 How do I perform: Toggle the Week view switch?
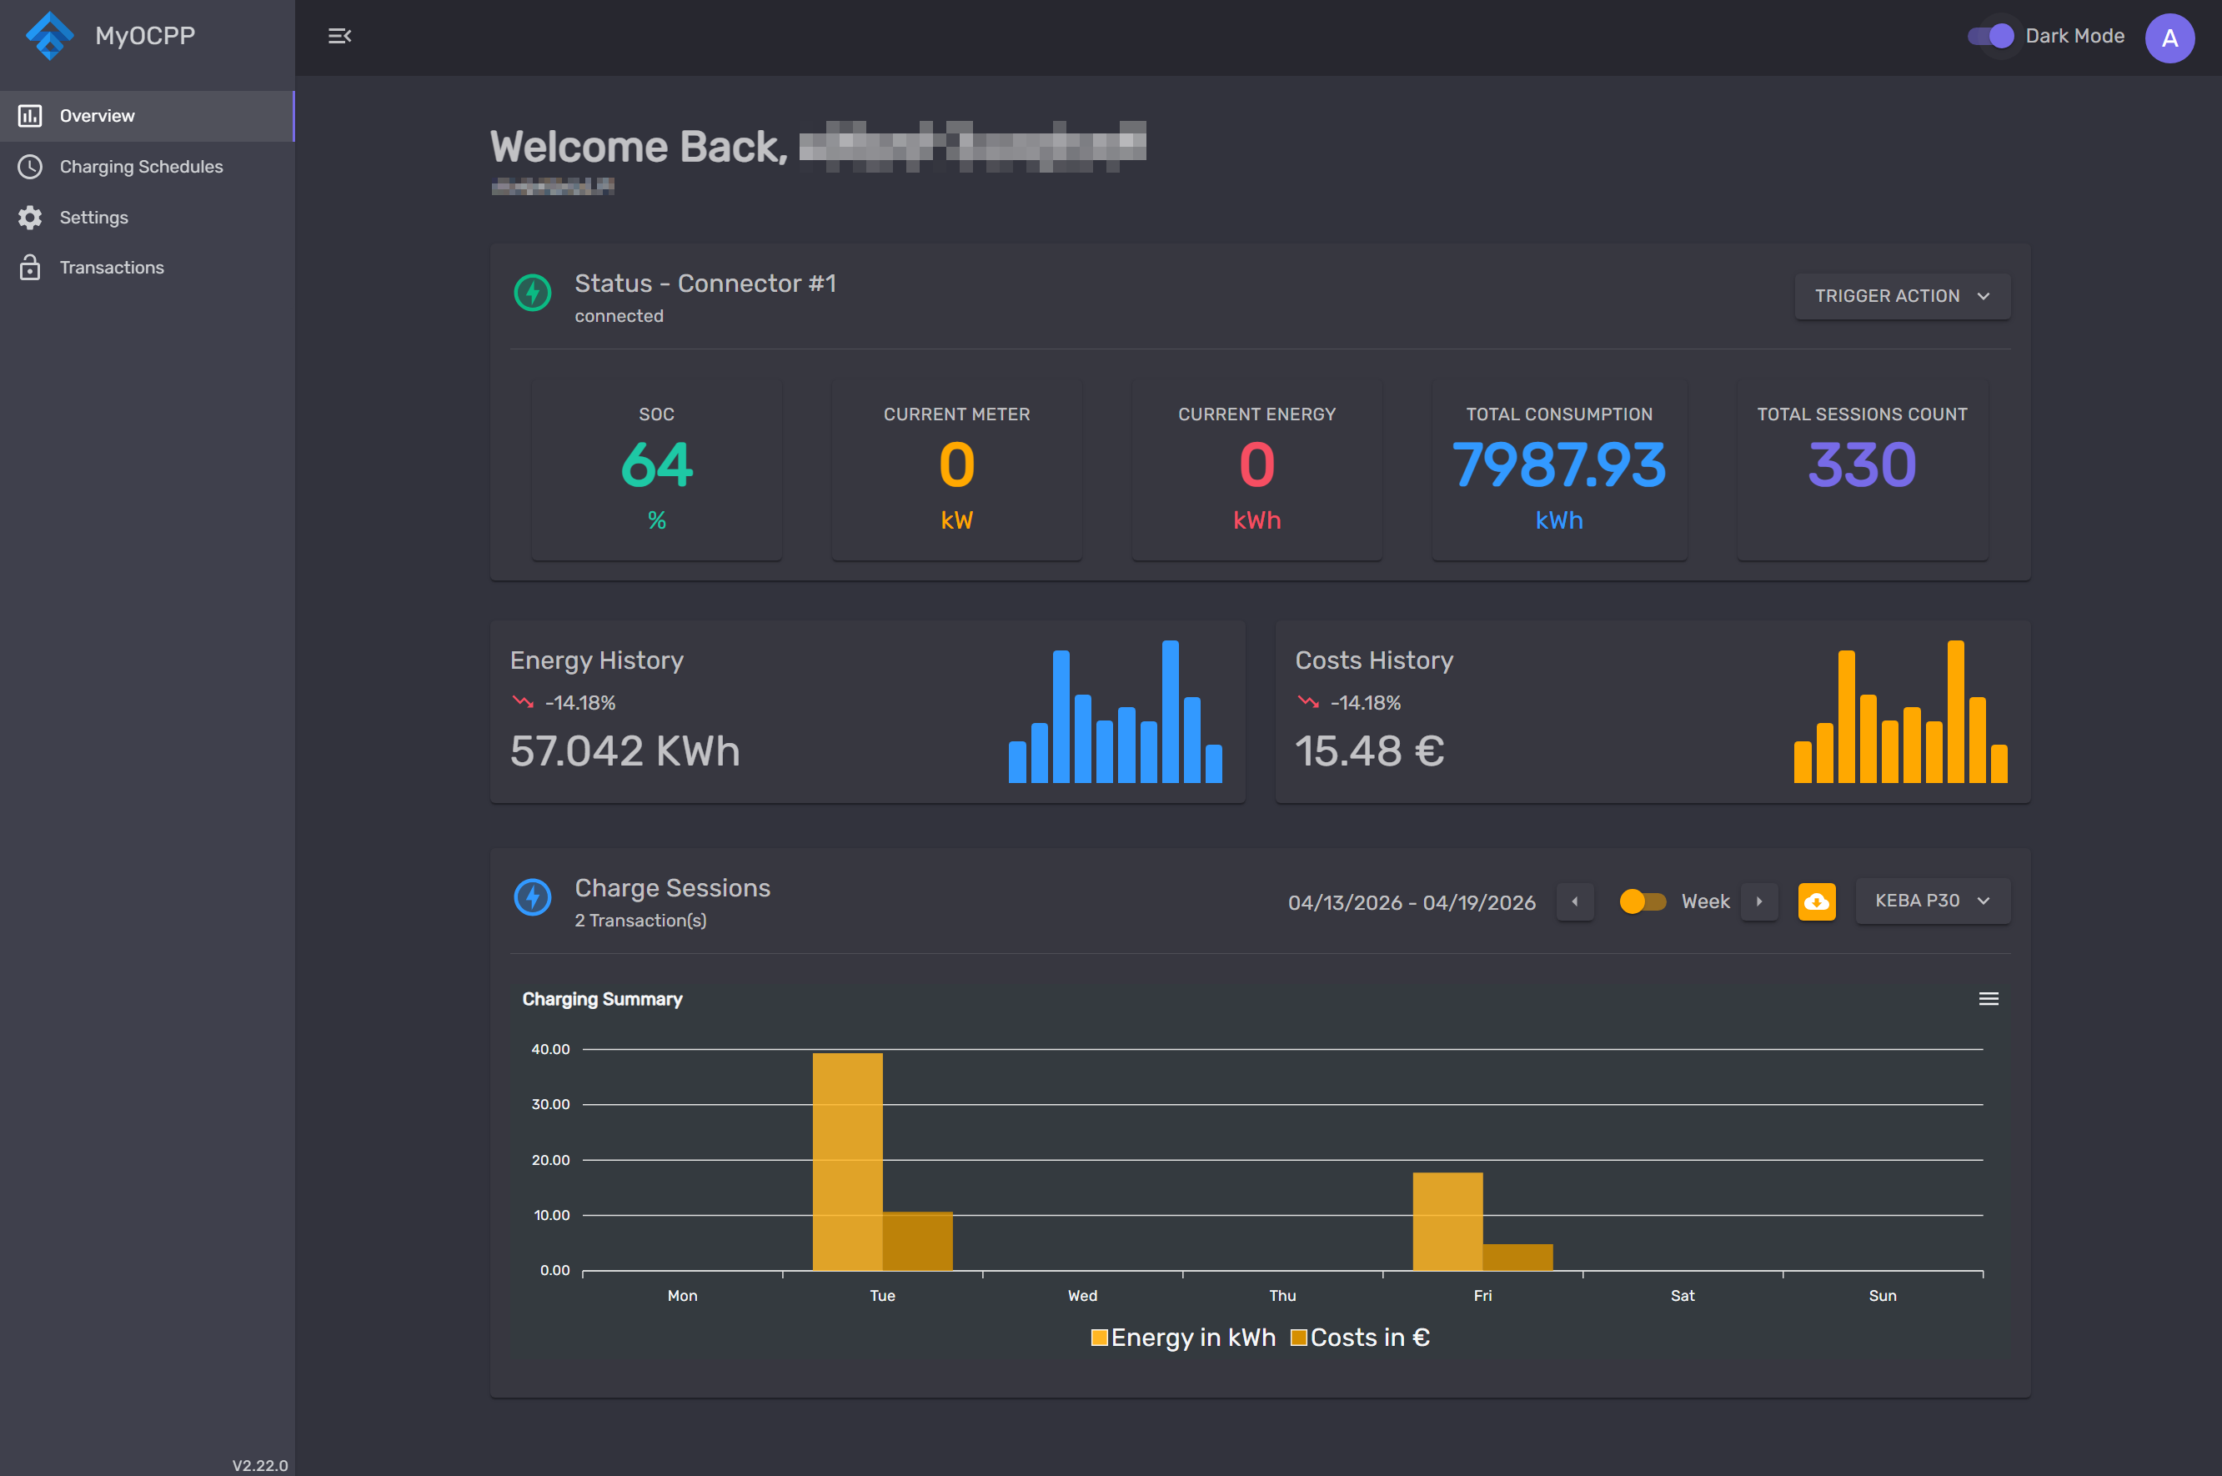click(x=1643, y=901)
